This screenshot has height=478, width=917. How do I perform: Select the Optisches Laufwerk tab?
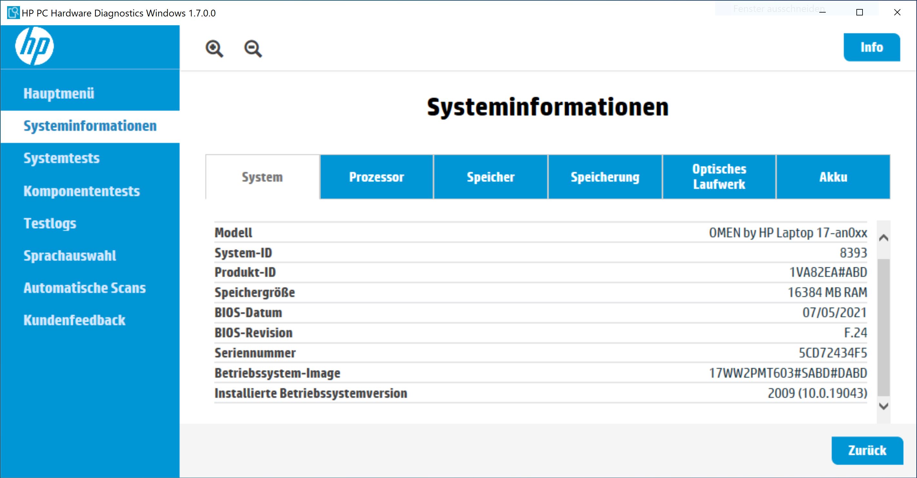(719, 177)
